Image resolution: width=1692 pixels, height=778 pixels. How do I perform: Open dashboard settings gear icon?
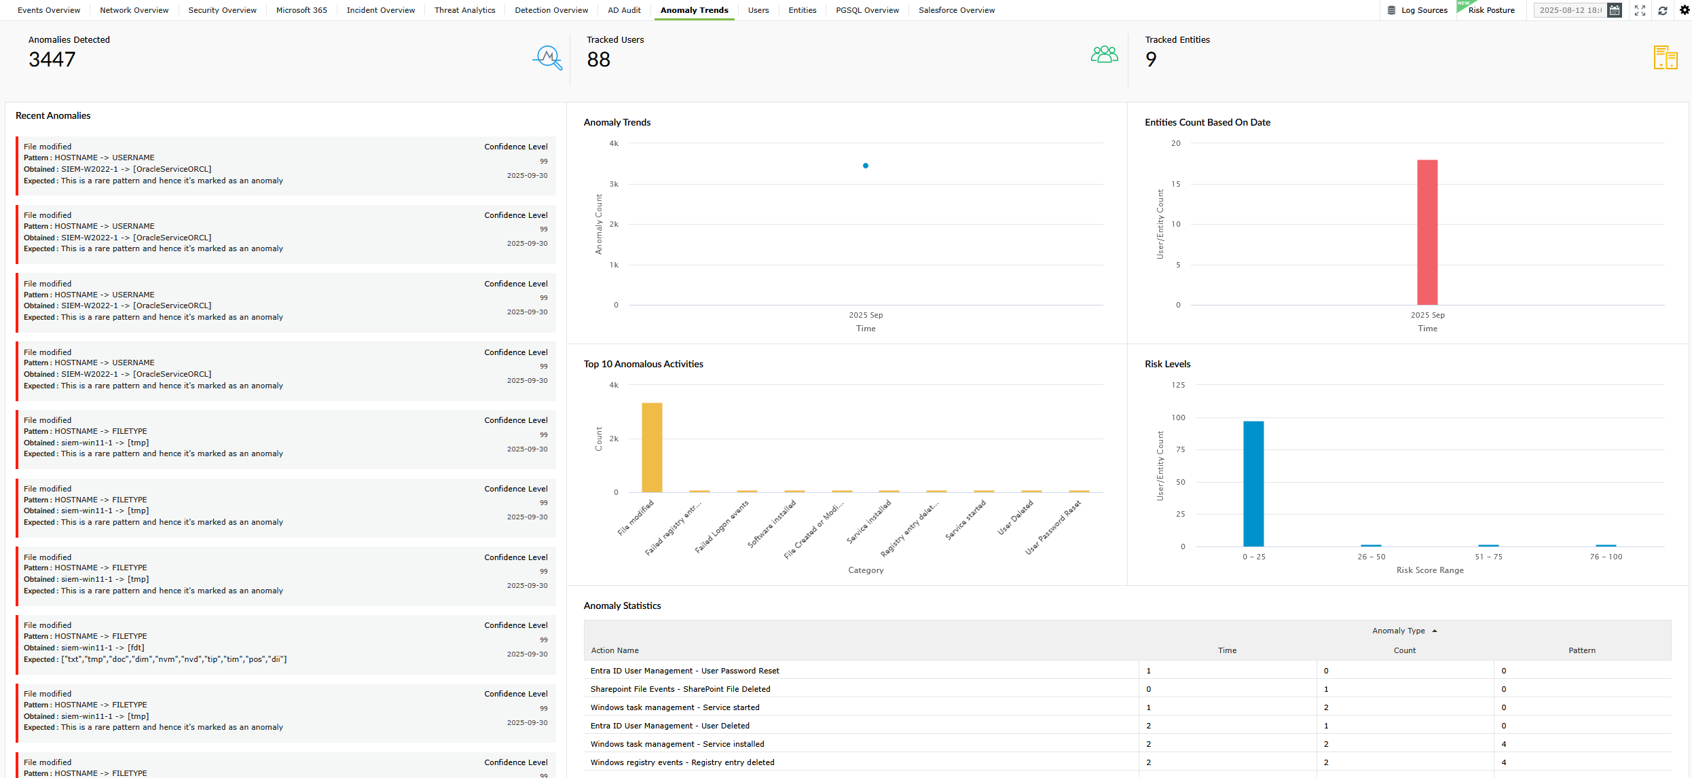click(x=1685, y=10)
